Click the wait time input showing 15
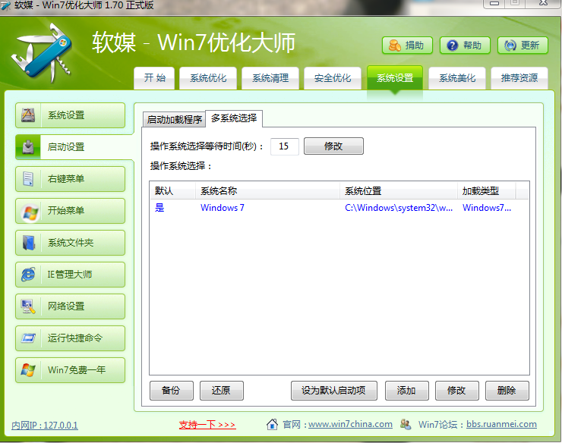Viewport: 562px width, 443px height. pos(284,146)
